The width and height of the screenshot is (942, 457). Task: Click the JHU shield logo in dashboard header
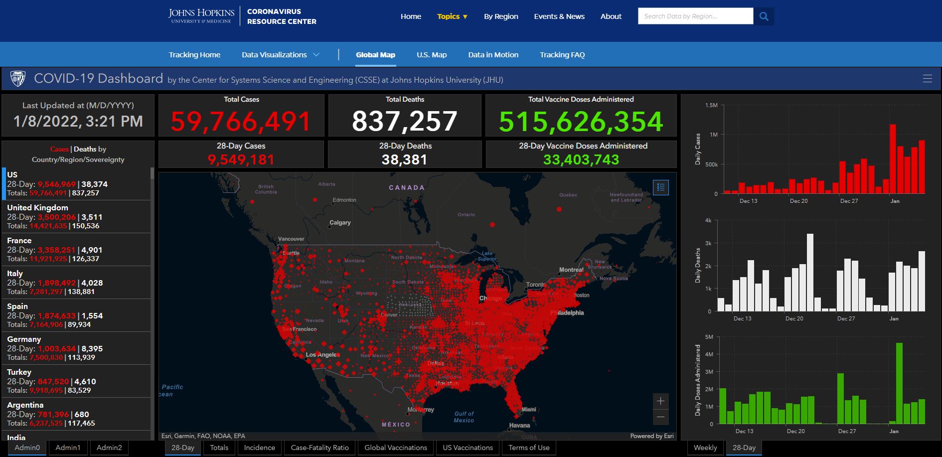[x=18, y=79]
